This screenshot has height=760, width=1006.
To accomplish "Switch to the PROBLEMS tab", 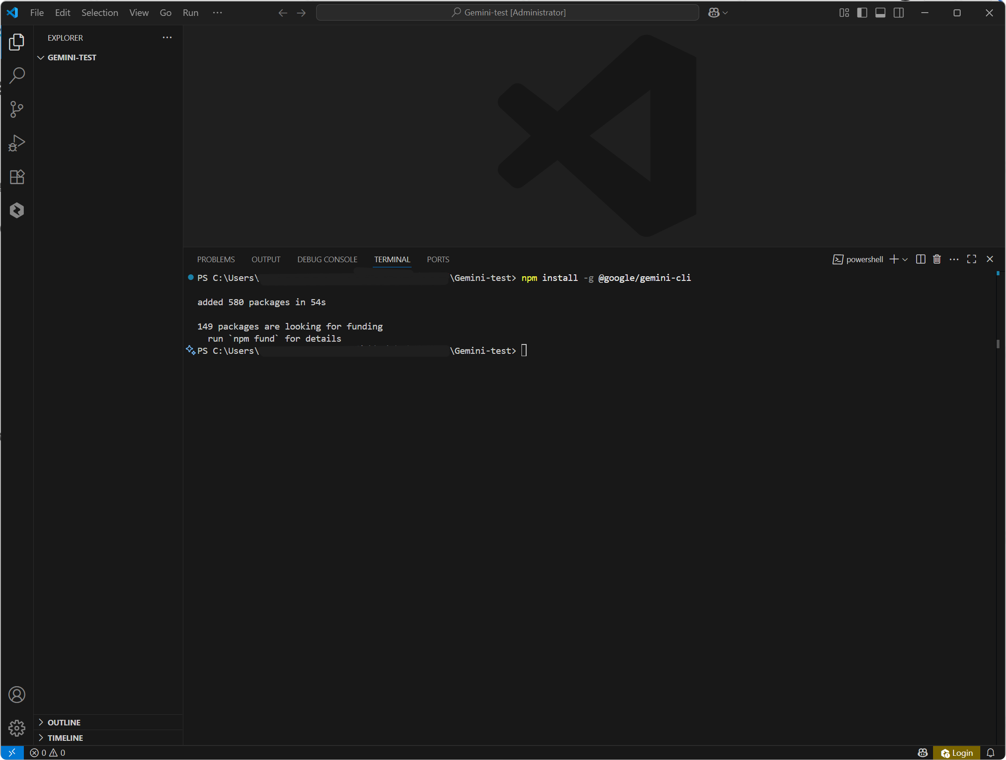I will (216, 259).
